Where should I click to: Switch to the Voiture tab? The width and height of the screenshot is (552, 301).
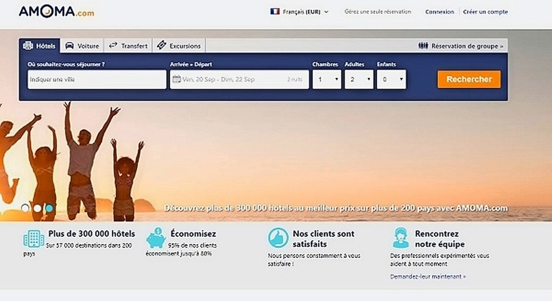tap(82, 46)
